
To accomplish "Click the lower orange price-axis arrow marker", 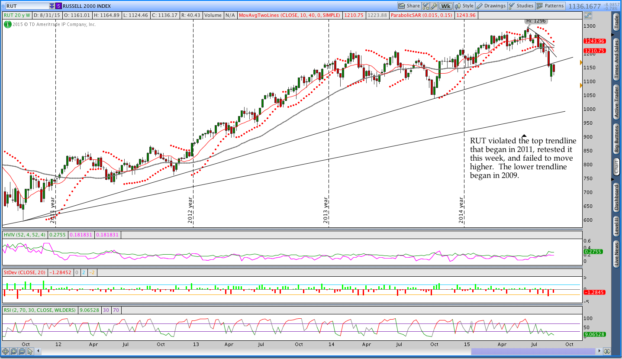I will 581,85.
